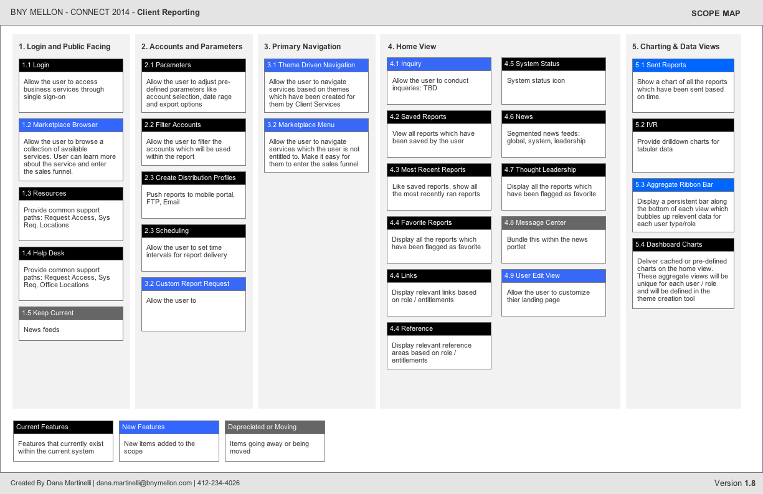Select the 1.5 Keep Current header

pos(71,313)
